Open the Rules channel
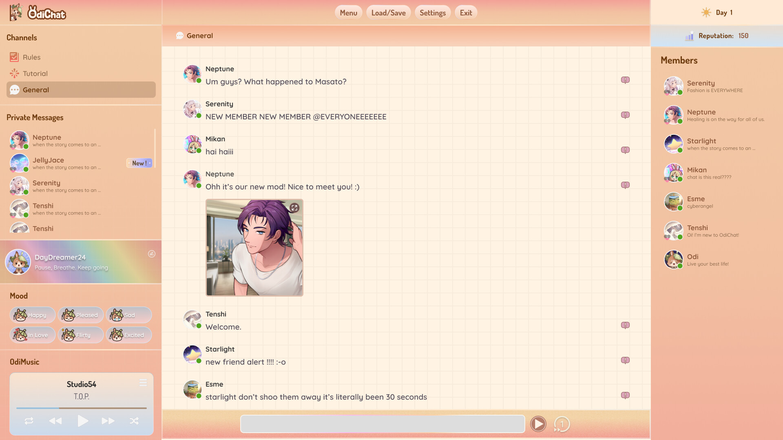The image size is (783, 440). [81, 57]
